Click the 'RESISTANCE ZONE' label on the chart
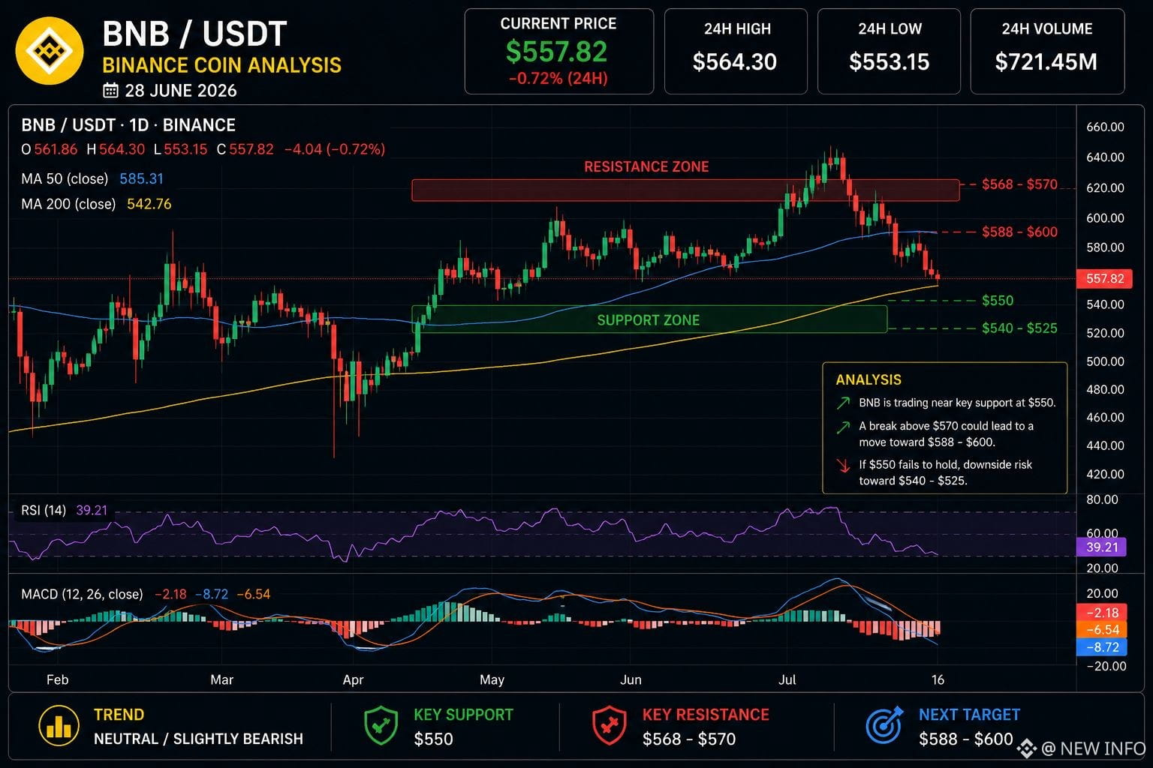This screenshot has height=768, width=1153. 646,166
